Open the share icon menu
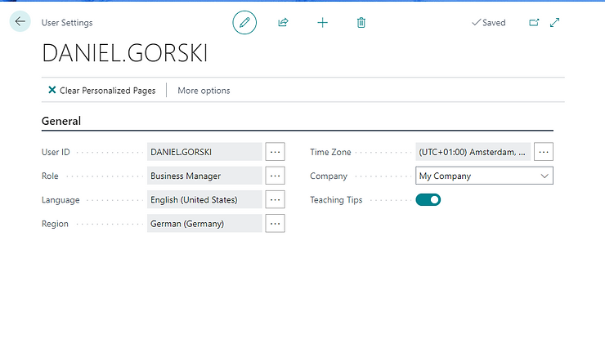This screenshot has width=605, height=361. click(283, 23)
